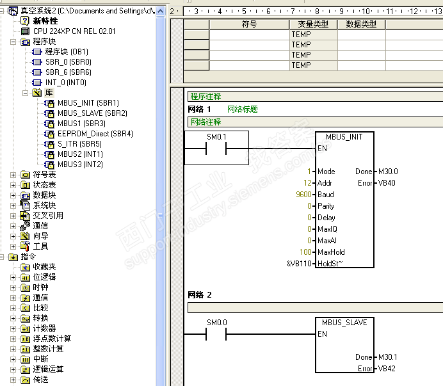Click the Baud value 9600

point(303,195)
